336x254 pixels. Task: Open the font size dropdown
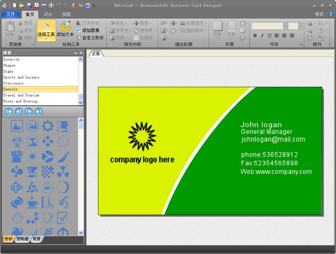pos(300,26)
